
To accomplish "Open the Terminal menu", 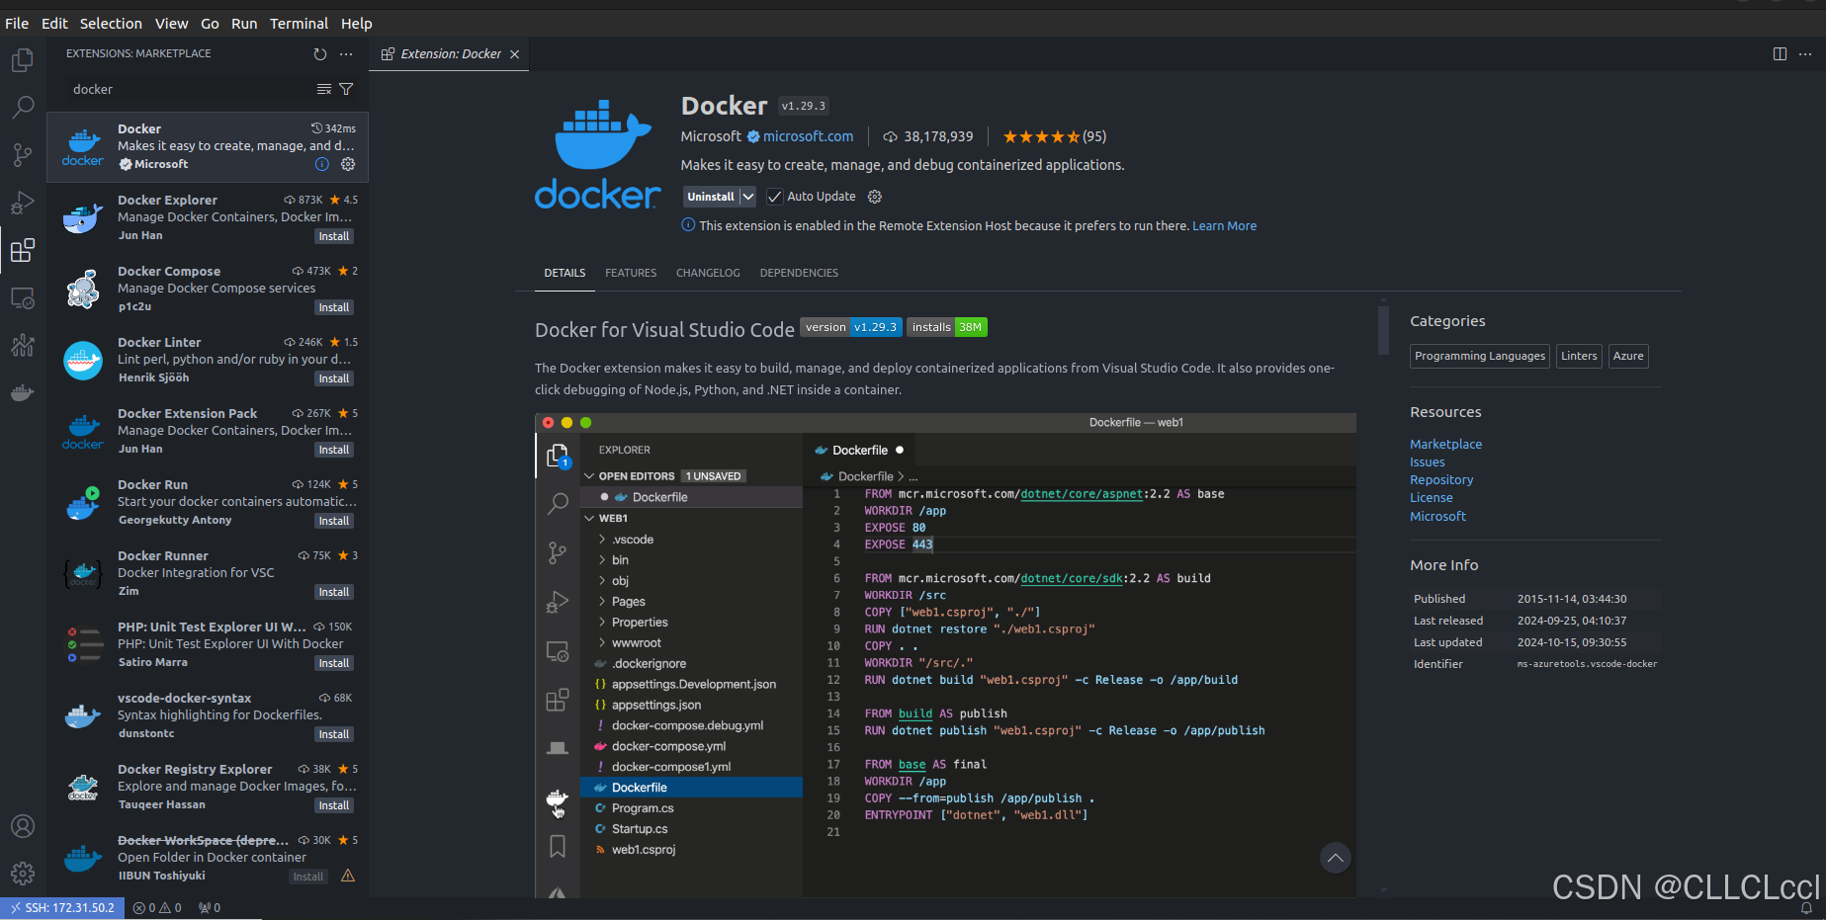I will pos(299,24).
